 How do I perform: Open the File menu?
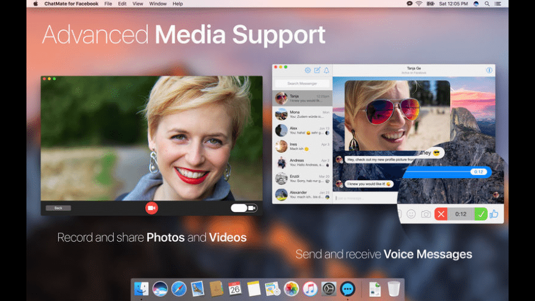pyautogui.click(x=108, y=4)
